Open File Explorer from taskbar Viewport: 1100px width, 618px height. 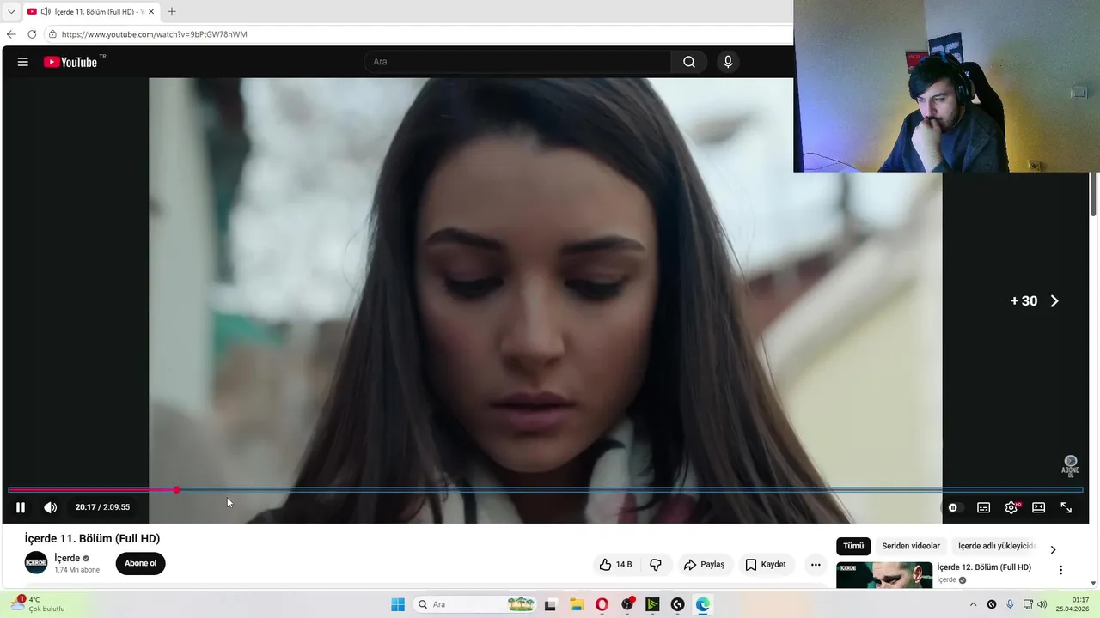(577, 604)
